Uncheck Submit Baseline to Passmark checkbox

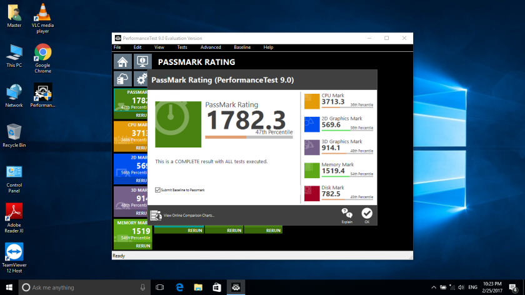(x=157, y=189)
